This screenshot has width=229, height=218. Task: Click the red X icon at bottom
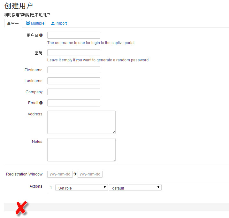tap(21, 208)
